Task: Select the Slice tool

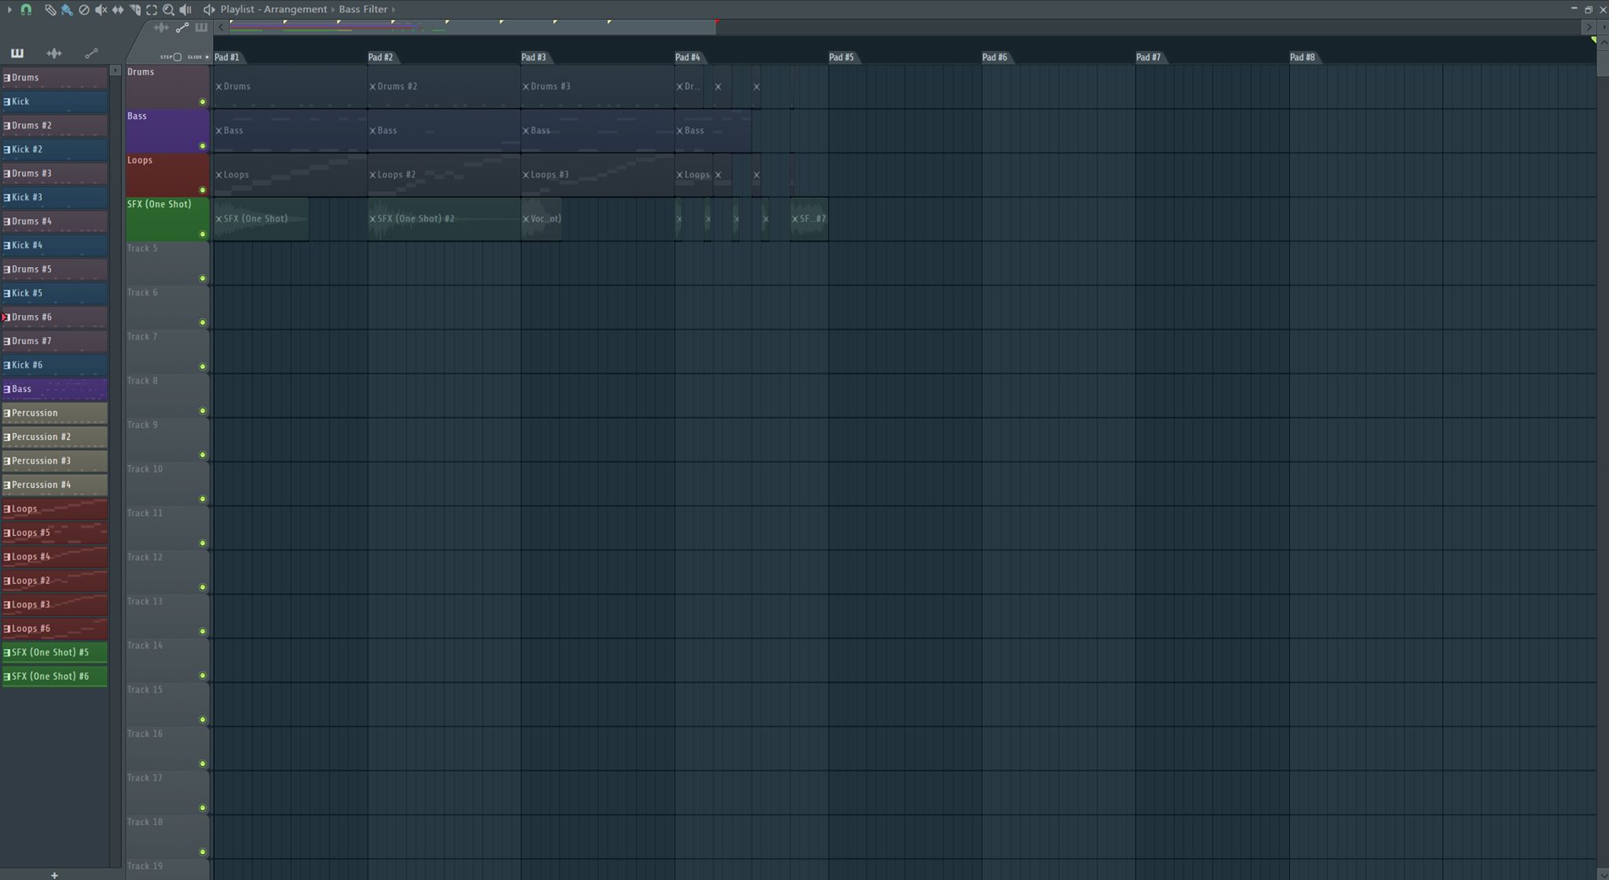Action: coord(136,9)
